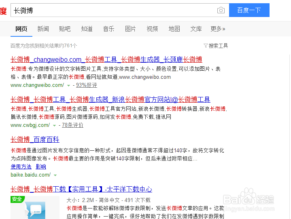Open the 影响 sub-link
Image resolution: width=291 pixels, height=219 pixels.
click(41, 166)
